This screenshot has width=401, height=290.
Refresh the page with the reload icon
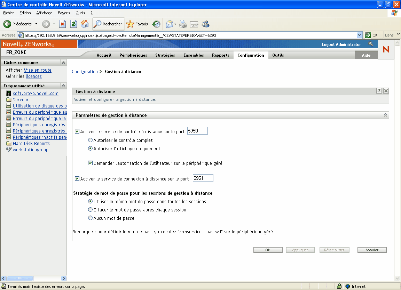(x=73, y=24)
